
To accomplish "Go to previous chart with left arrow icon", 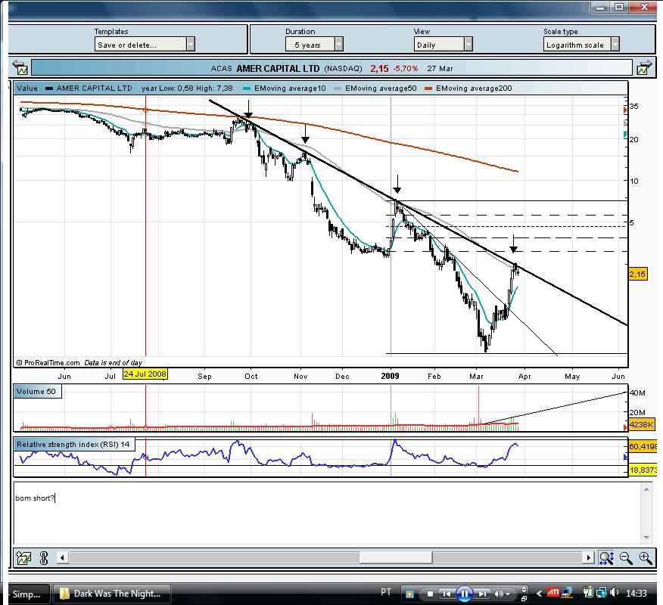I will 20,67.
